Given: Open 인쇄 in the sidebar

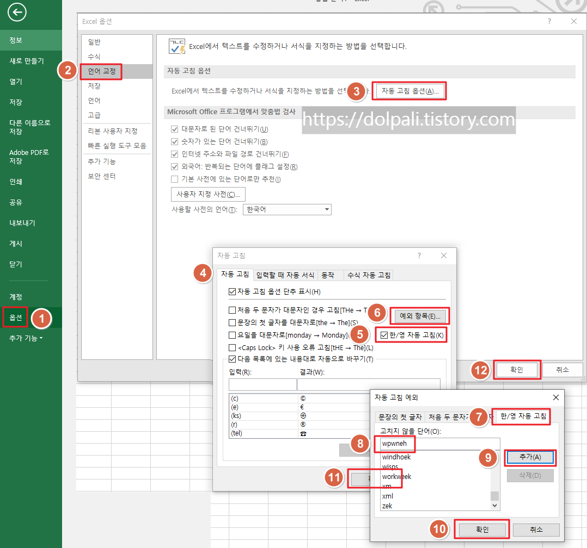Looking at the screenshot, I should coord(31,182).
